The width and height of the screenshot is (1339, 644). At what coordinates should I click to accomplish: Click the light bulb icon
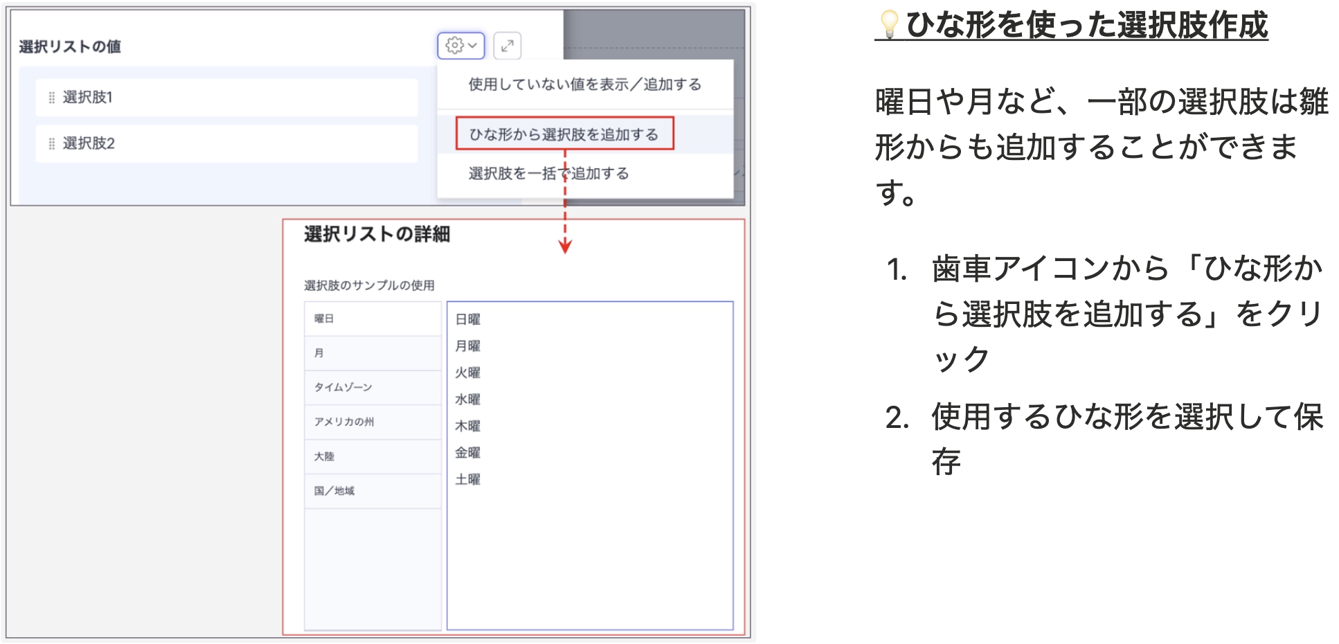[x=889, y=25]
